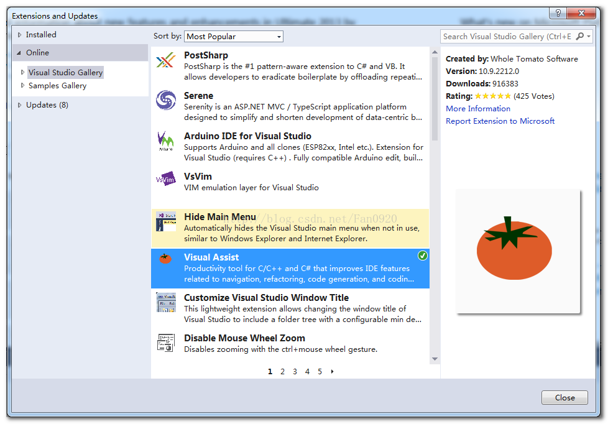Click the Hide Main Menu thumbnail icon
Image resolution: width=608 pixels, height=424 pixels.
(x=166, y=221)
